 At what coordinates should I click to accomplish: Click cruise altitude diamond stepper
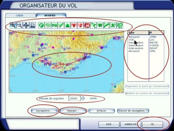point(83,98)
